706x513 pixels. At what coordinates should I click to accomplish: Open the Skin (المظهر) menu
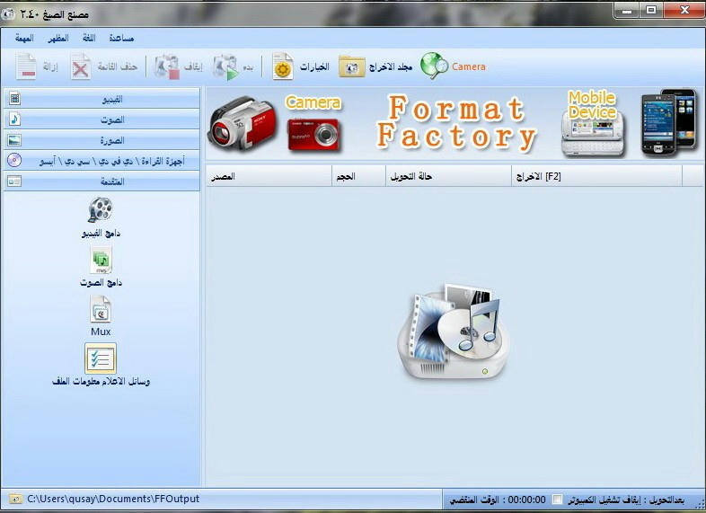click(58, 39)
